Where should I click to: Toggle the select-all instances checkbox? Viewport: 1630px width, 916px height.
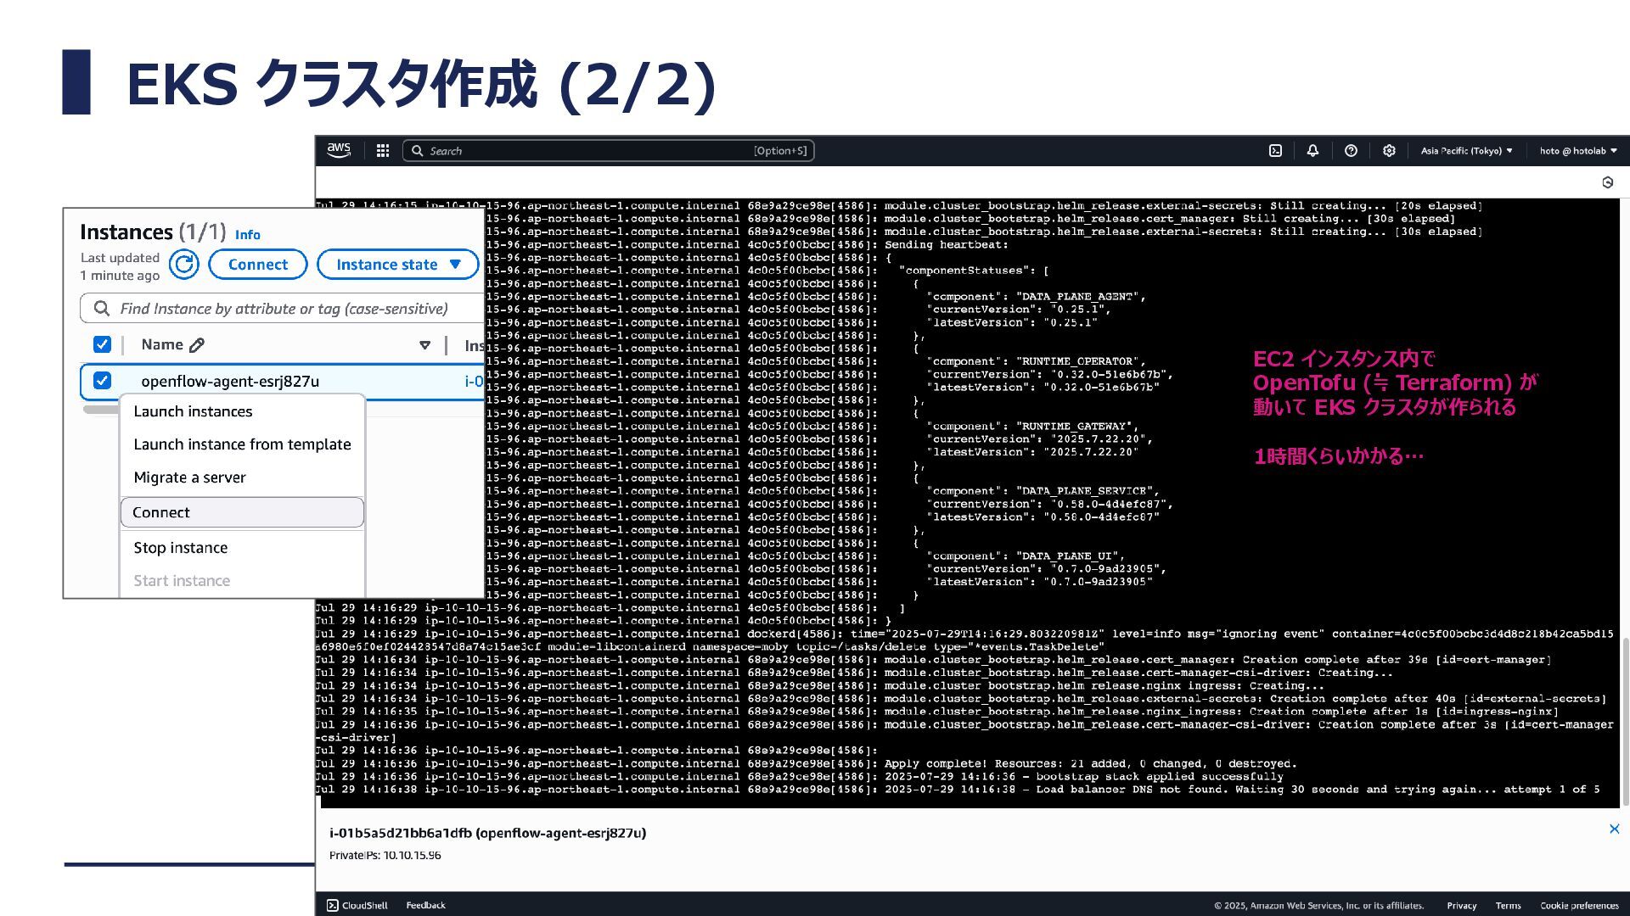pyautogui.click(x=102, y=344)
